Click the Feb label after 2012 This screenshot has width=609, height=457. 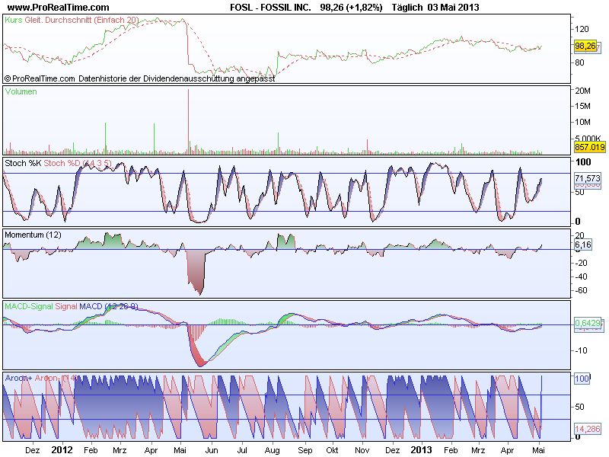click(91, 450)
